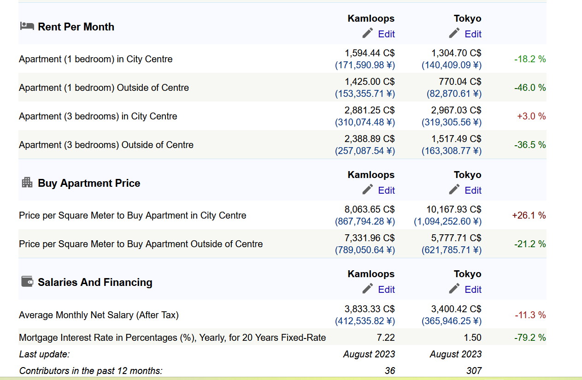Open Edit link for Tokyo apartment buy prices
The width and height of the screenshot is (582, 380).
(x=473, y=190)
